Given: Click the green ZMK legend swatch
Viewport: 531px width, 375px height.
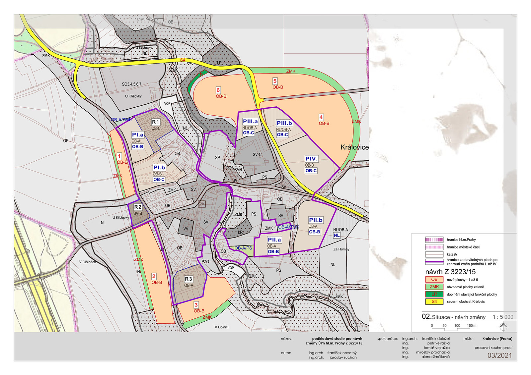Looking at the screenshot, I should click(x=434, y=287).
